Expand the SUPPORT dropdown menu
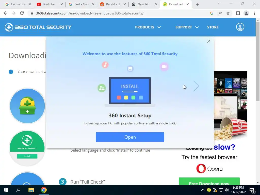Screen dimensions: 260x195 (187, 27)
